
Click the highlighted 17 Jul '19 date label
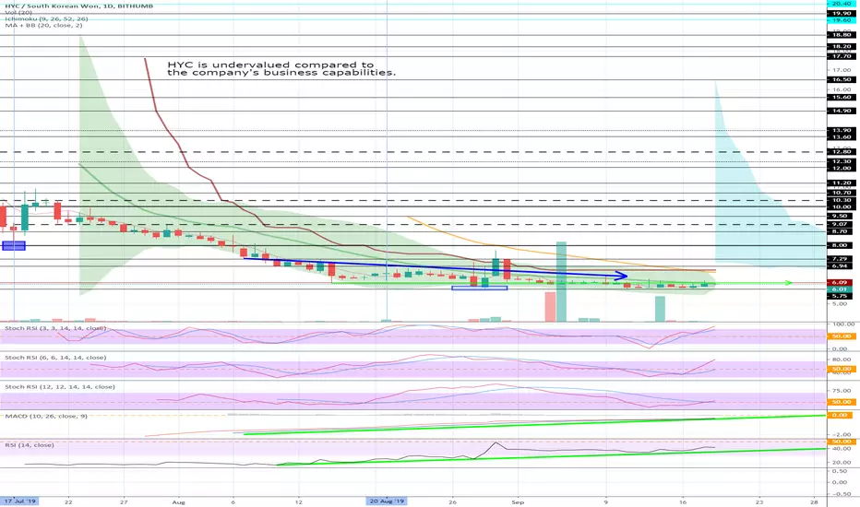coord(19,501)
